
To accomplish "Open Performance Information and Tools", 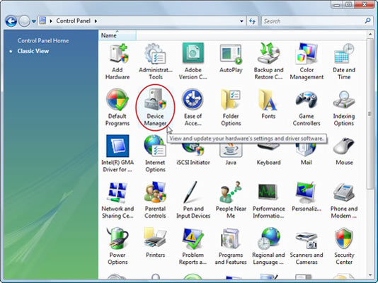I will coord(268,200).
